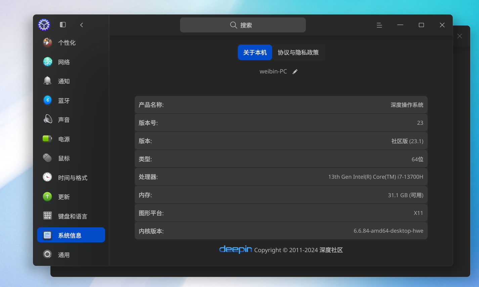Open the main menu hamburger icon
The image size is (479, 287).
tap(379, 25)
